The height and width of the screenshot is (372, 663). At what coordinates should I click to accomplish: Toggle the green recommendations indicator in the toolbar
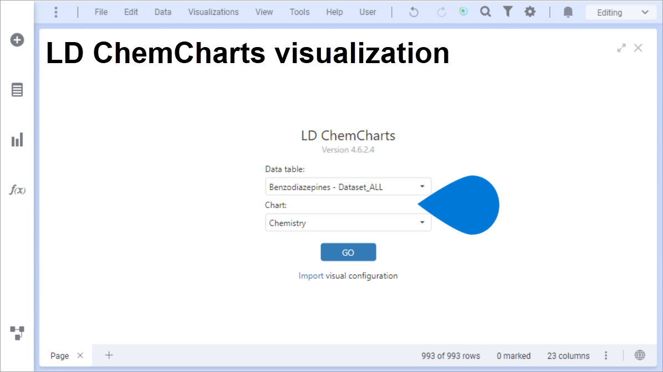(463, 11)
